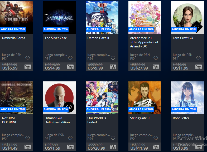Wishlist Lara Croft GO with heart
This screenshot has height=152, width=207.
[x=198, y=58]
